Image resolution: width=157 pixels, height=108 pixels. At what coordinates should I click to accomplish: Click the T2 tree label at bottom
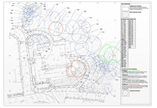114,96
